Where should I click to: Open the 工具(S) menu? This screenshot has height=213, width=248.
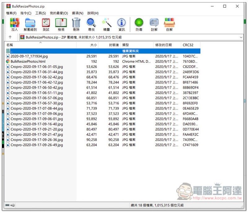40,13
